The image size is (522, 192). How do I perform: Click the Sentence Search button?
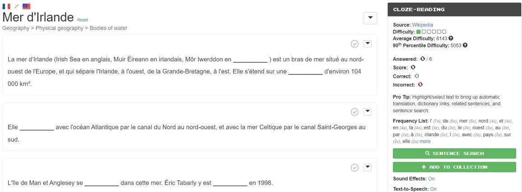tap(454, 154)
